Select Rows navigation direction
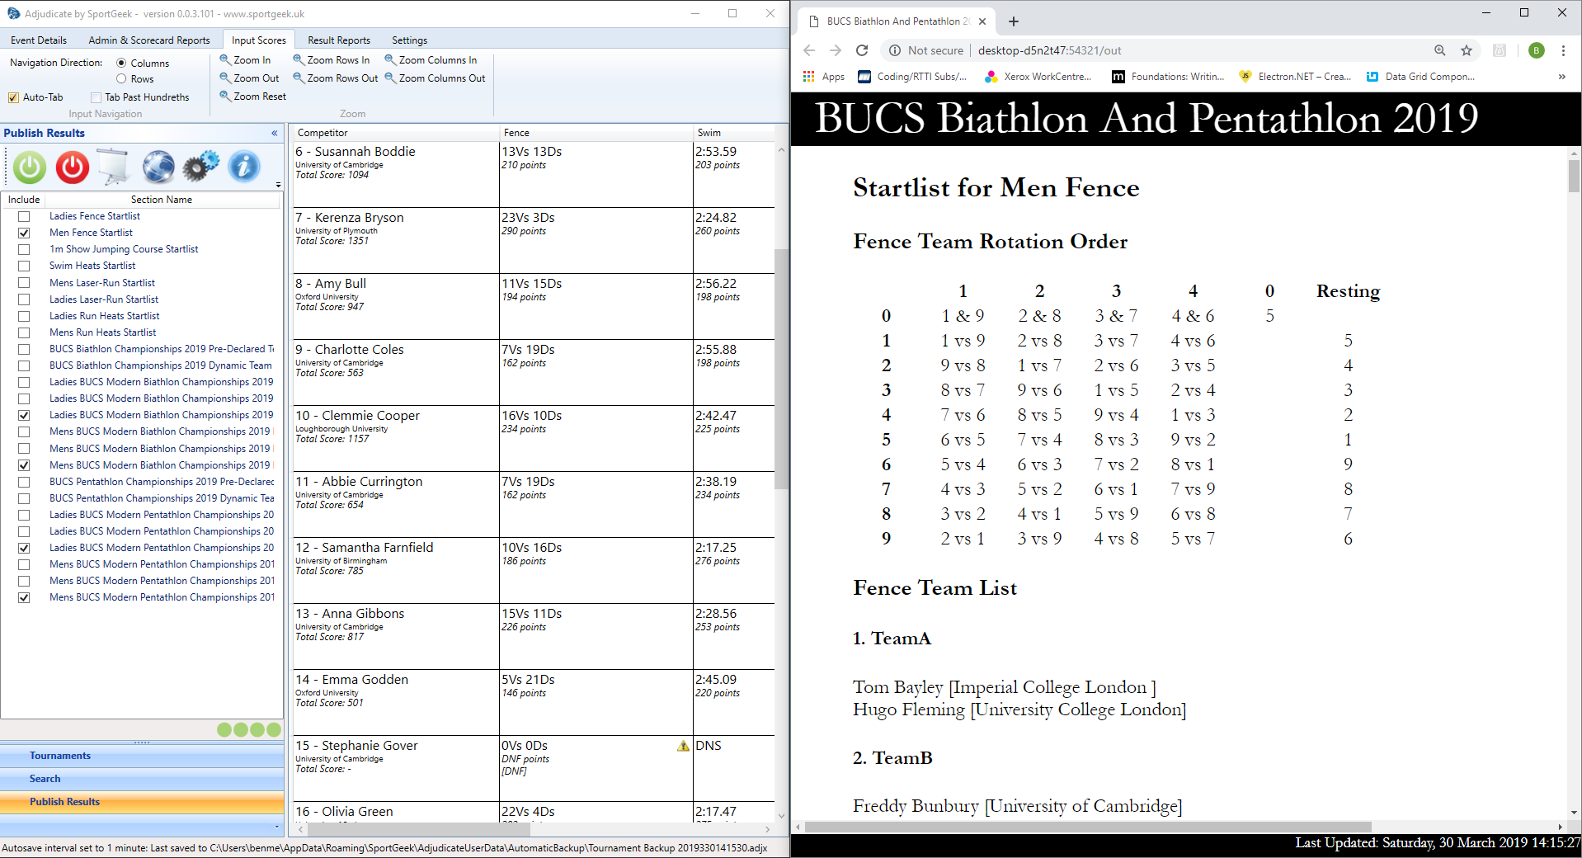 point(121,79)
